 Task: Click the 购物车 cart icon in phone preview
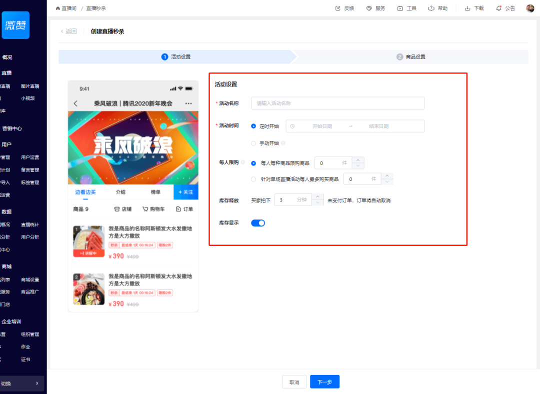[145, 209]
